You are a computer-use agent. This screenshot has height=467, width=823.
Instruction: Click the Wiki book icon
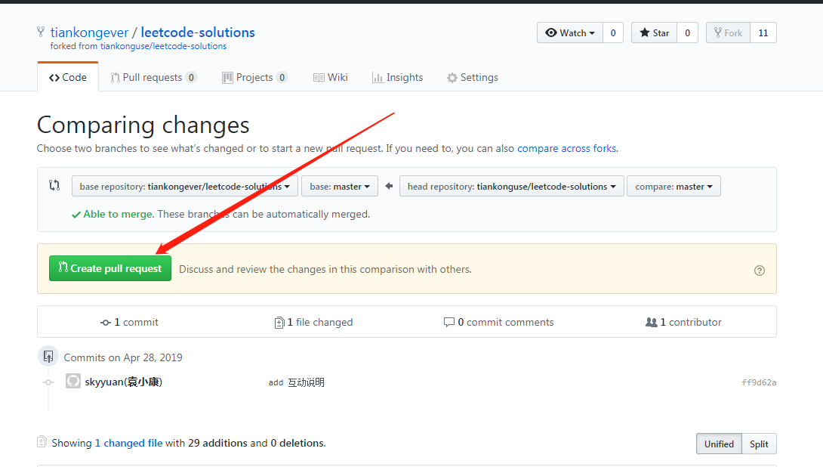coord(319,78)
